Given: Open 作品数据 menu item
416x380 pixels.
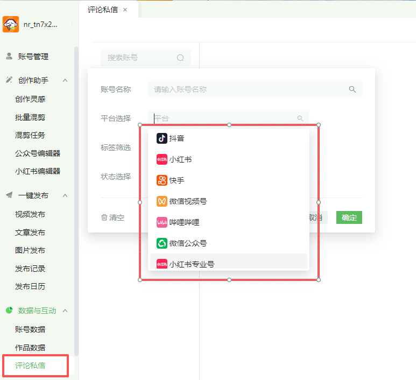Looking at the screenshot, I should tap(30, 348).
